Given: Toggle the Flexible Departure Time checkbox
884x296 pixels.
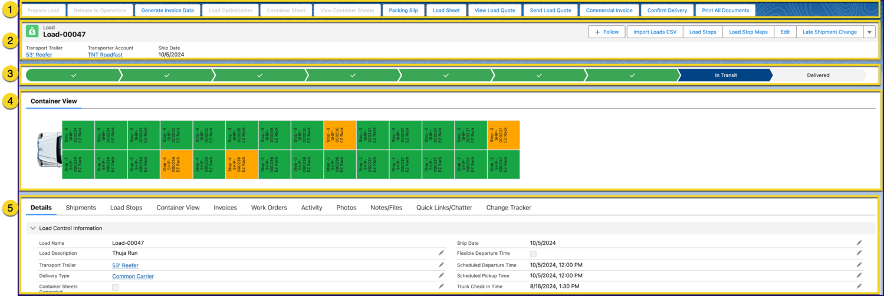Looking at the screenshot, I should 533,254.
